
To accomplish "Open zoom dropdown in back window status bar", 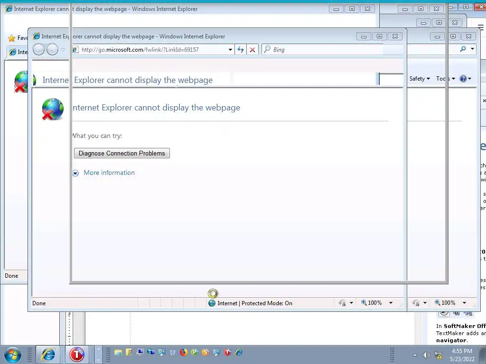I will click(x=464, y=303).
